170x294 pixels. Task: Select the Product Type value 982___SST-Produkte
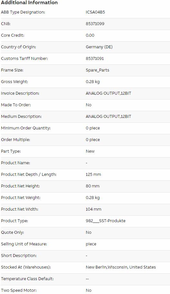tap(106, 221)
